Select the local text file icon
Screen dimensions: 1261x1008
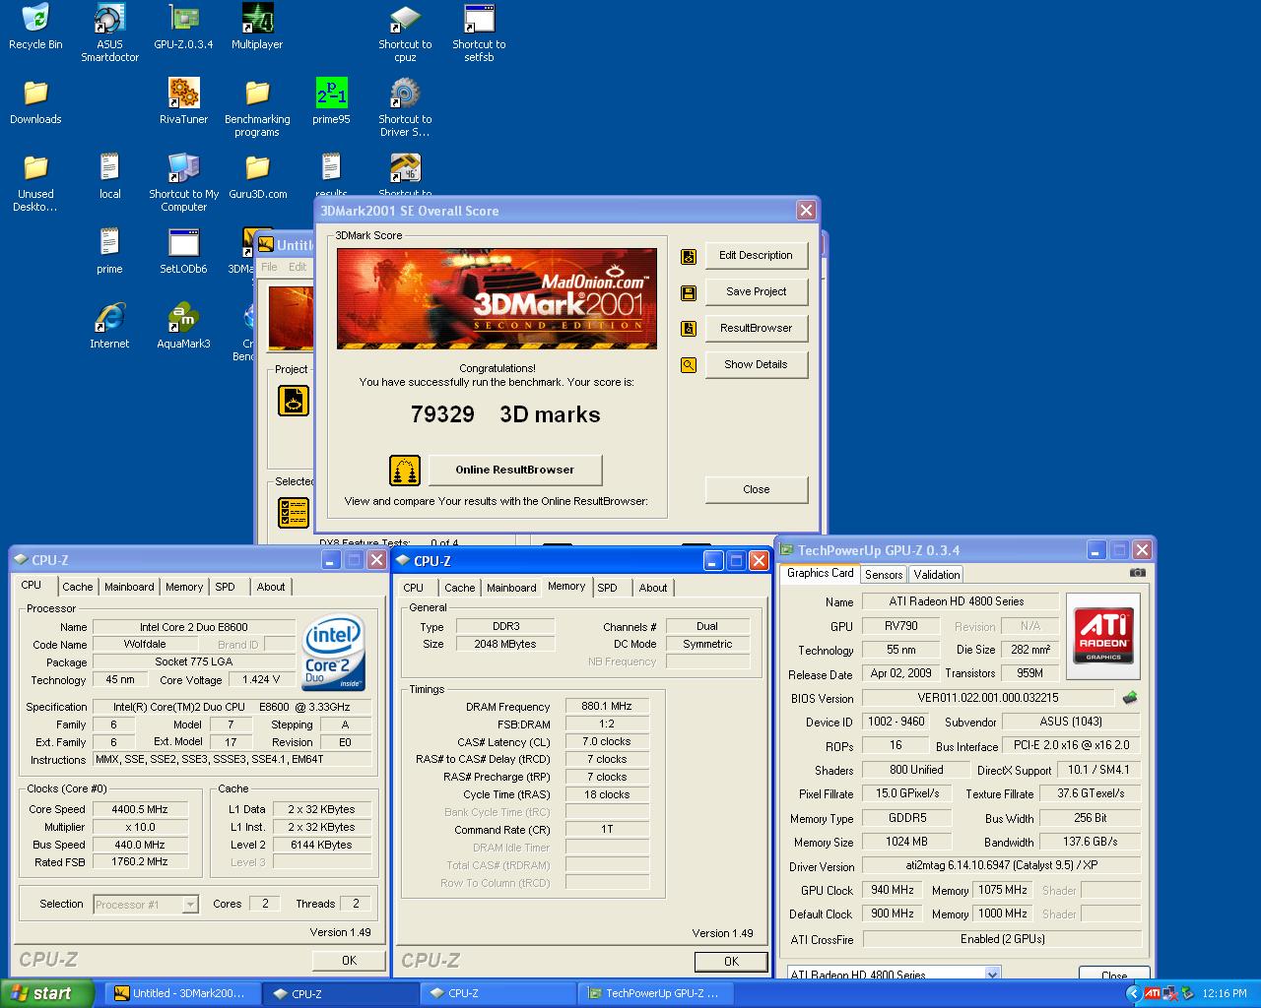click(x=109, y=176)
